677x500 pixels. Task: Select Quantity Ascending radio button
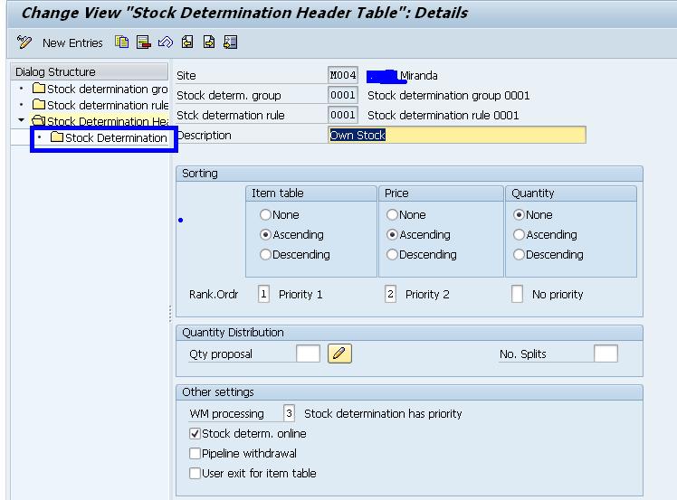(519, 234)
